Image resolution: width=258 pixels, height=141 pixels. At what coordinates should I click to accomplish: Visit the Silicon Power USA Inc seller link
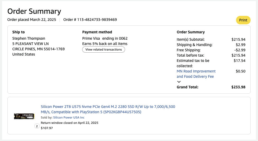[x=69, y=117]
